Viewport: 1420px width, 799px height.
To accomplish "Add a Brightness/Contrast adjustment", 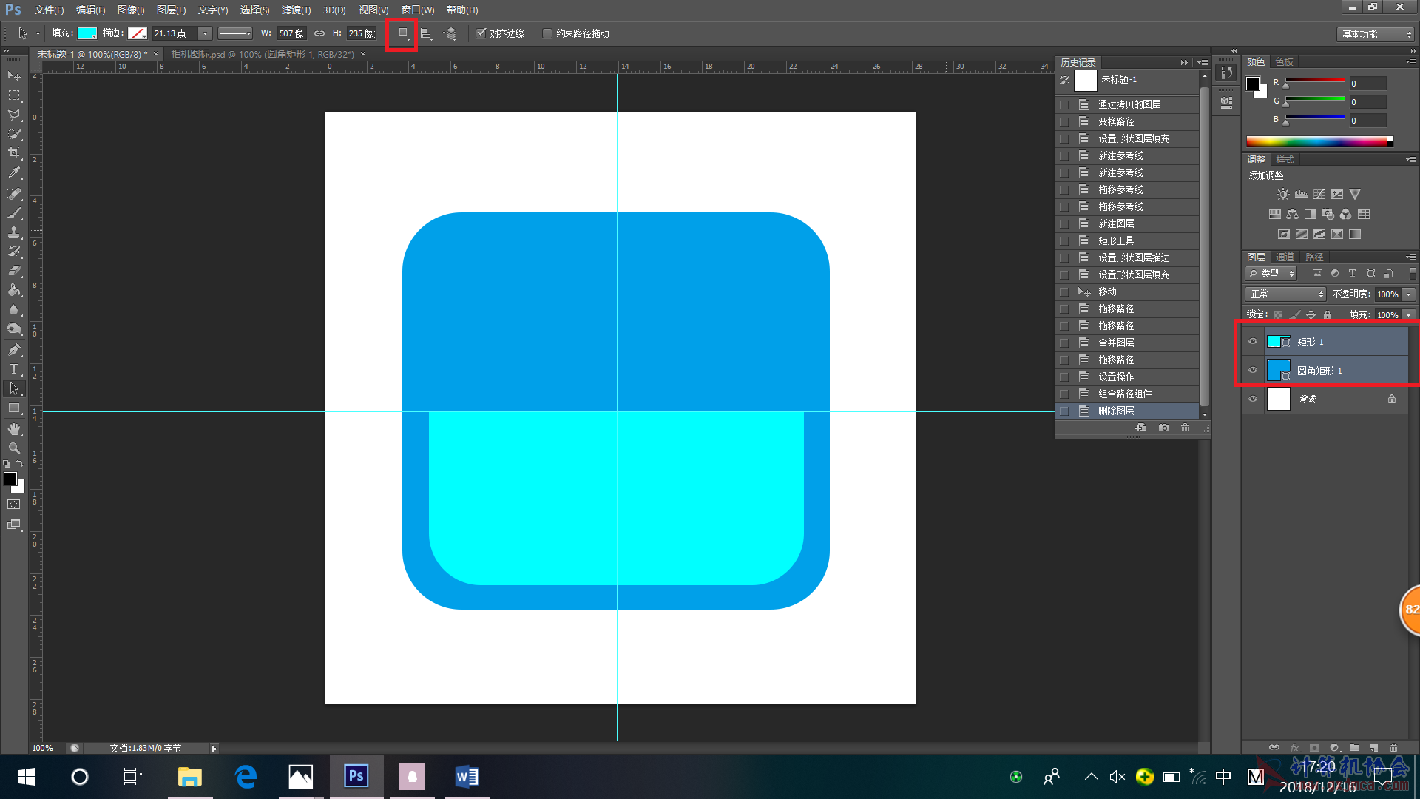I will 1283,195.
